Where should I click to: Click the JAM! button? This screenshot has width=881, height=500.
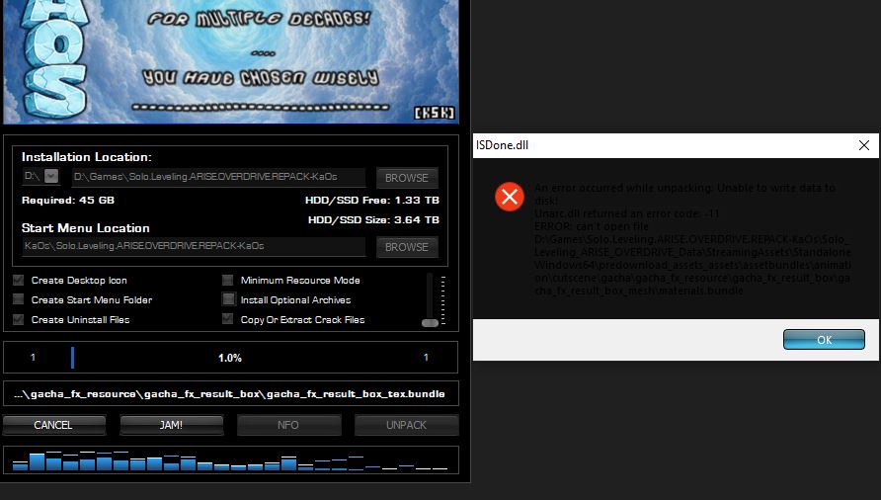[172, 425]
